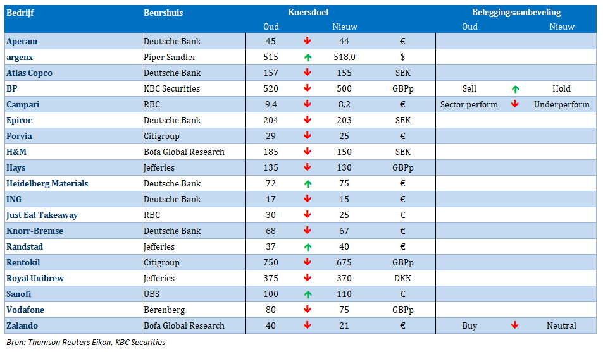Click the Bedrijf column header
Image resolution: width=603 pixels, height=352 pixels.
[20, 13]
